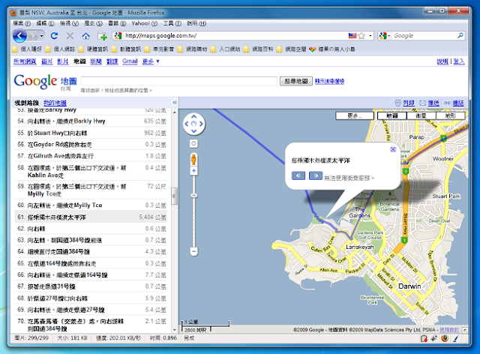Click the zoom in plus on map

[193, 171]
